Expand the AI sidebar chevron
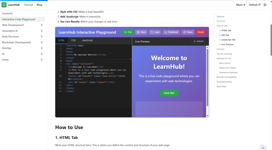This screenshot has height=150, width=272. 42,54
